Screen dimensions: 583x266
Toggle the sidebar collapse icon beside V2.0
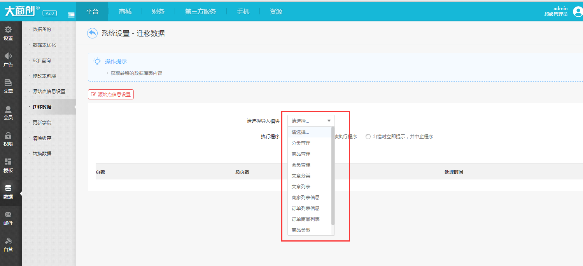[71, 15]
